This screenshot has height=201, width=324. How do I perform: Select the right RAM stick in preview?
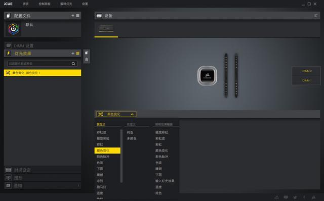[236, 75]
